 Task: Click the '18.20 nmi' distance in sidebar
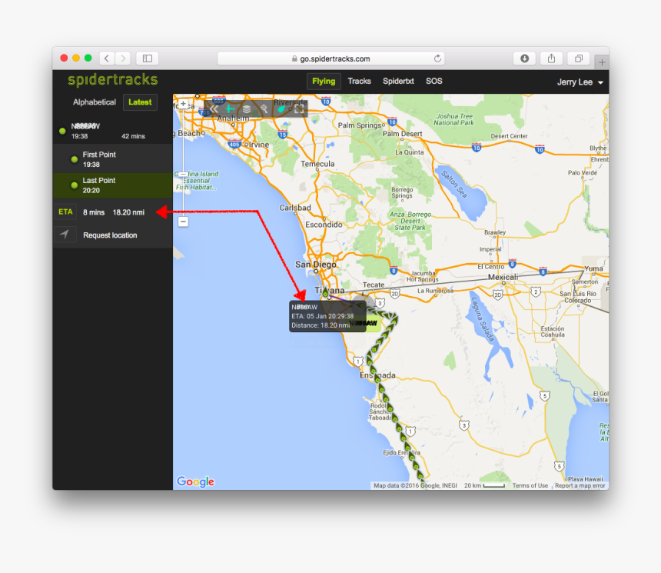128,212
